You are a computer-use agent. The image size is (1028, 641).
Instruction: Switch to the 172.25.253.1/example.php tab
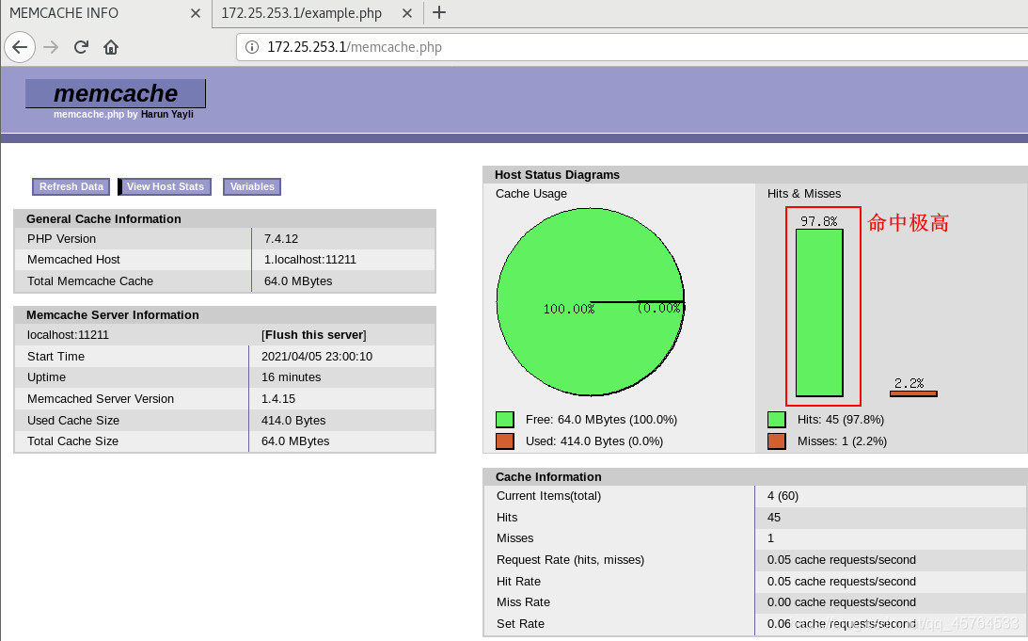click(x=318, y=13)
